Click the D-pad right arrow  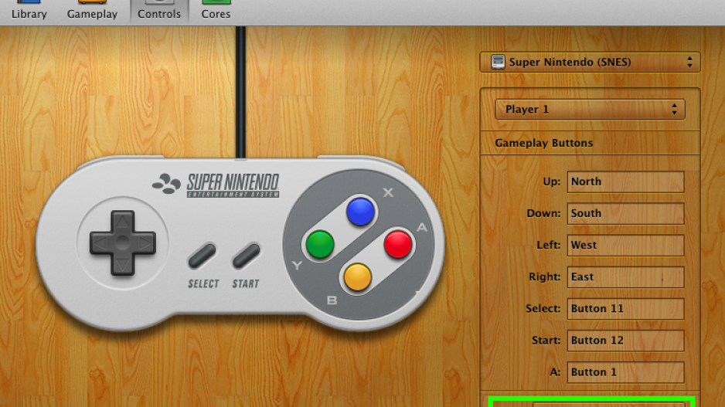145,243
